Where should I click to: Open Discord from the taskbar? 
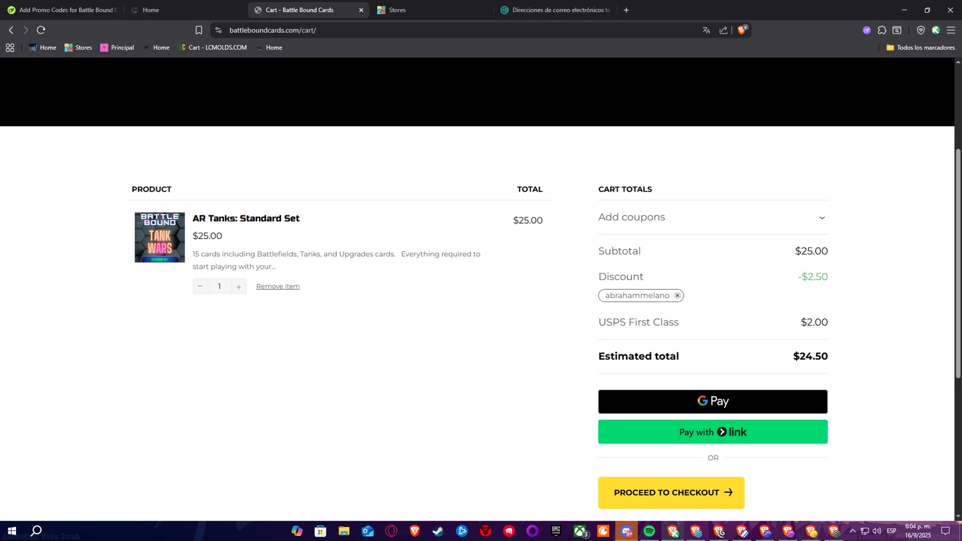(x=627, y=531)
